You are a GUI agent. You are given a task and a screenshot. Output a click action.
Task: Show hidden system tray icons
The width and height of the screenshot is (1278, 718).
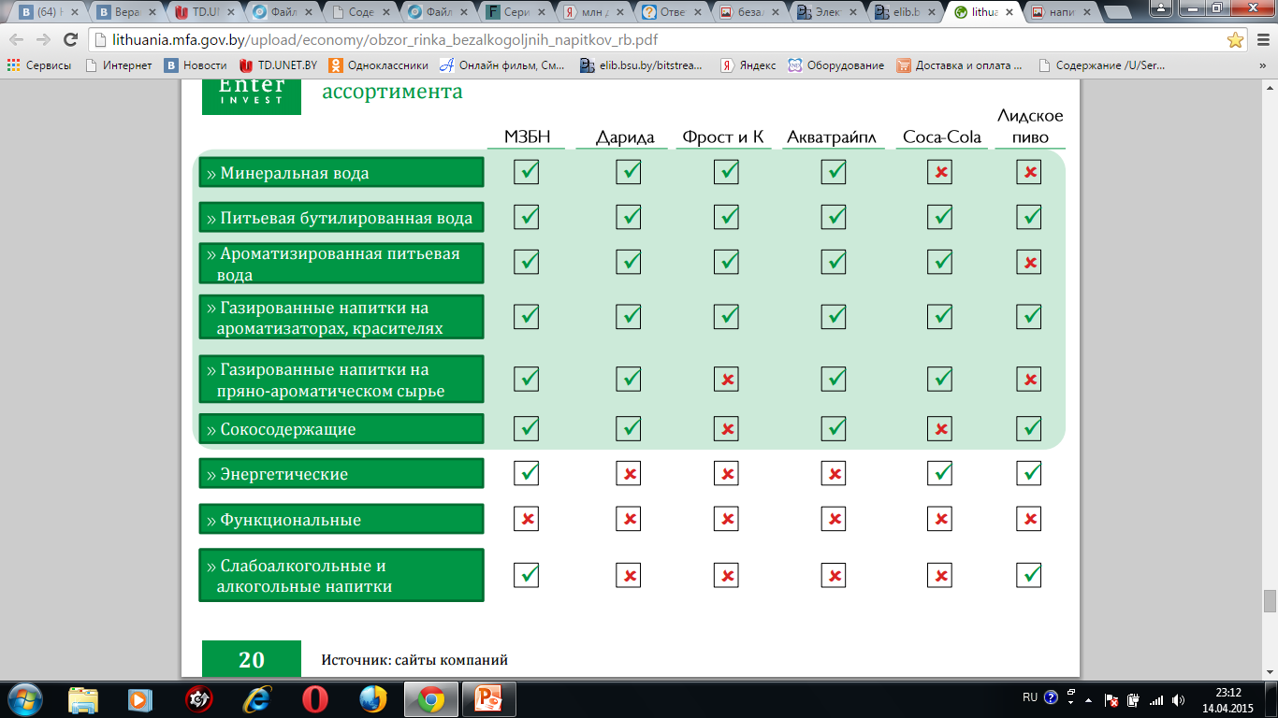pyautogui.click(x=1087, y=698)
